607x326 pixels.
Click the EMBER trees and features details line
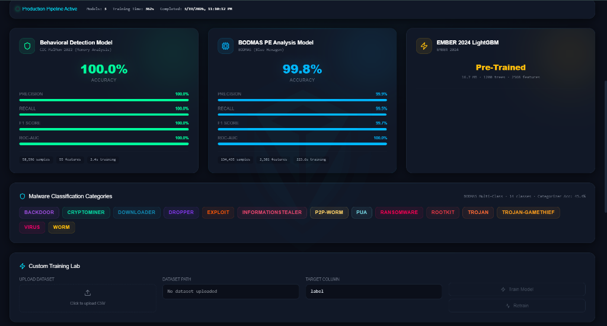[500, 77]
